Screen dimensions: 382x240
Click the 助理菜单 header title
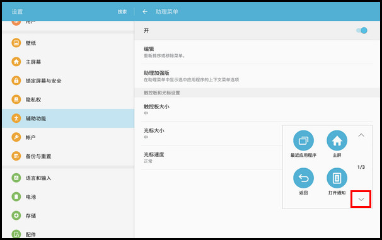pos(167,12)
